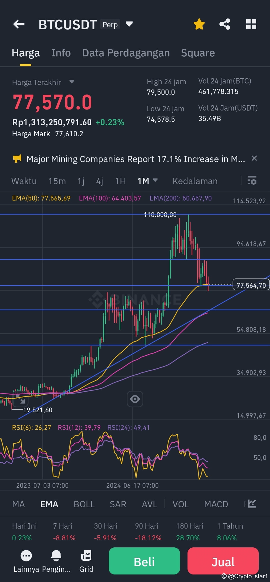Image resolution: width=270 pixels, height=582 pixels.
Task: Tap the RSI(24) indicator value
Action: pos(128,427)
